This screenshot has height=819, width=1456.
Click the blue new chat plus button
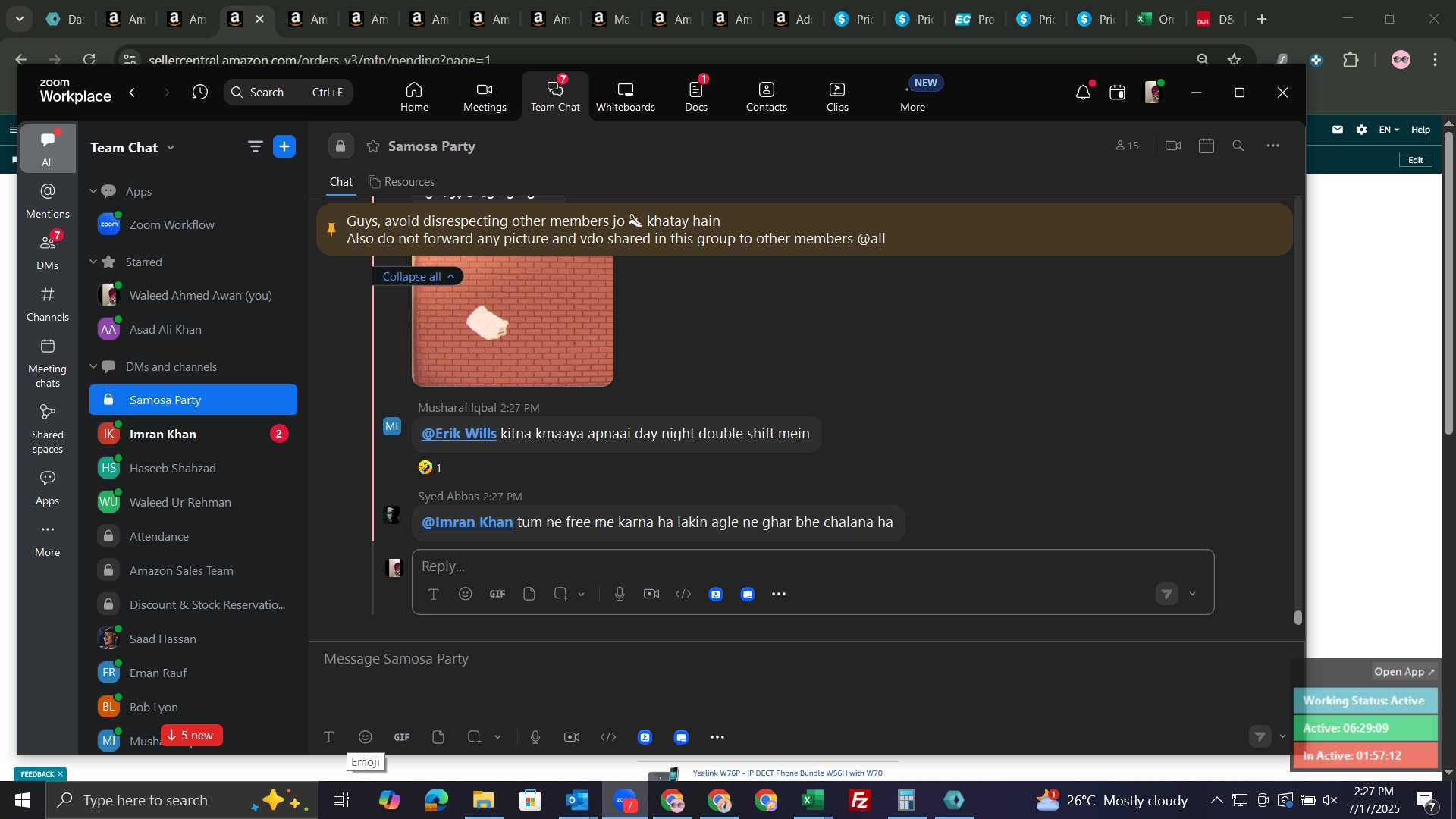click(284, 146)
